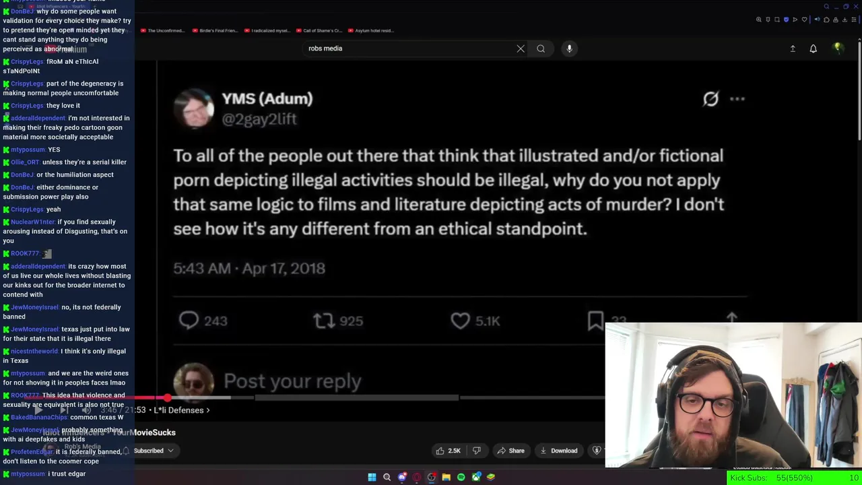Open the YouTube account avatar menu

(x=838, y=48)
